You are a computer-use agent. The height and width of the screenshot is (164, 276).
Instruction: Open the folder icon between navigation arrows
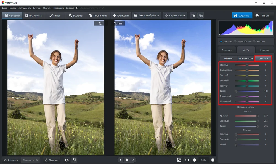(x=127, y=160)
